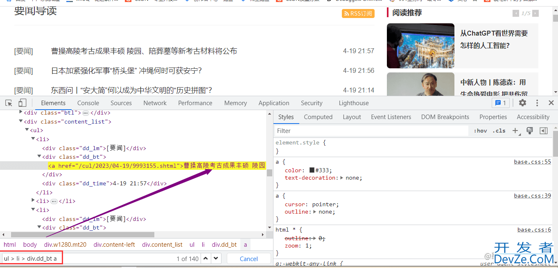The height and width of the screenshot is (268, 558).
Task: Open the Security tab
Action: (312, 103)
